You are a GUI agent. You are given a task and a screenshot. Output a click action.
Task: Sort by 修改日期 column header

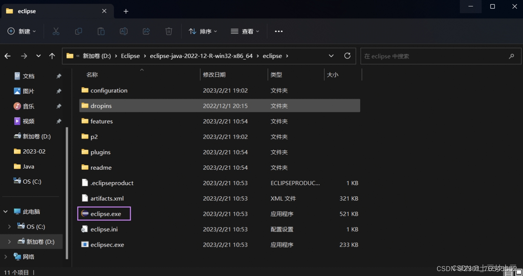[214, 75]
